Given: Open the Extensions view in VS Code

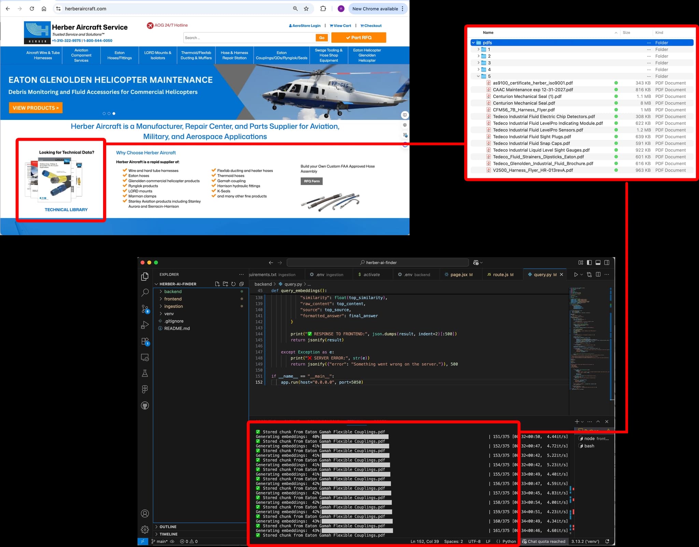Looking at the screenshot, I should [145, 341].
